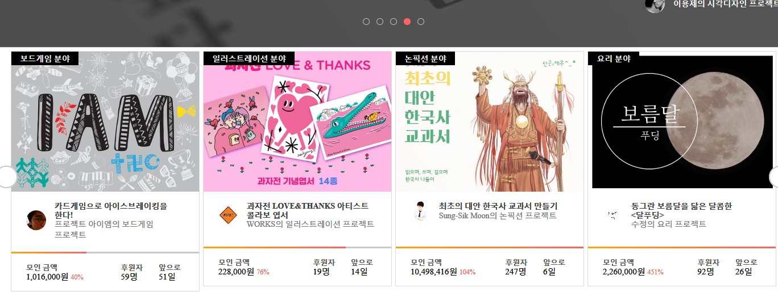The height and width of the screenshot is (292, 778).
Task: Select the third carousel dot indicator
Action: 394,22
